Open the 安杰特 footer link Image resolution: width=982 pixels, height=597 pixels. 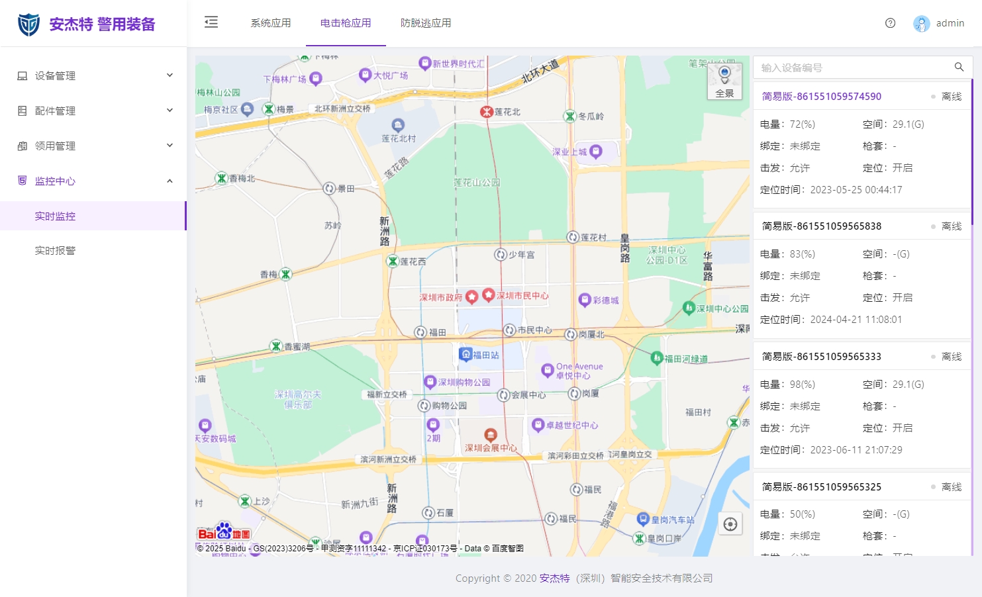[554, 578]
